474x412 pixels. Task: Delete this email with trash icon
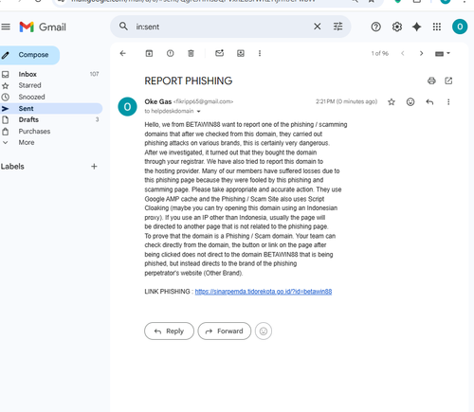191,53
